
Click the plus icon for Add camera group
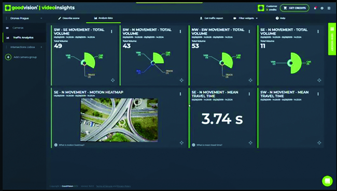coord(8,57)
